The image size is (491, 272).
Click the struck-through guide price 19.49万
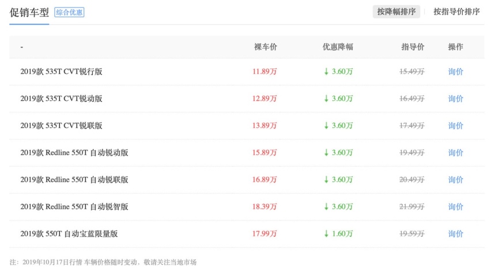click(x=412, y=153)
